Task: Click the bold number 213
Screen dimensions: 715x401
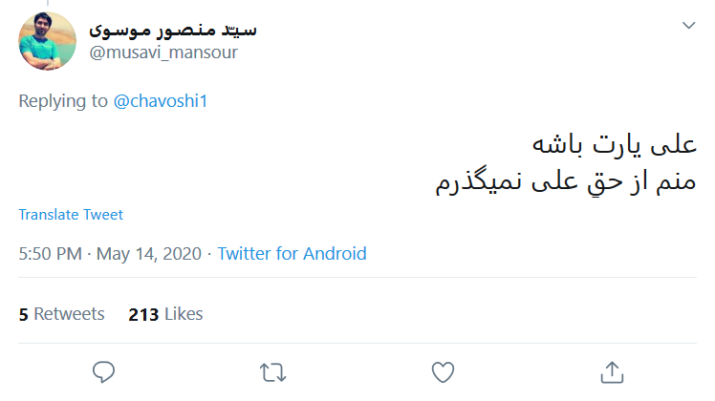Action: 142,314
